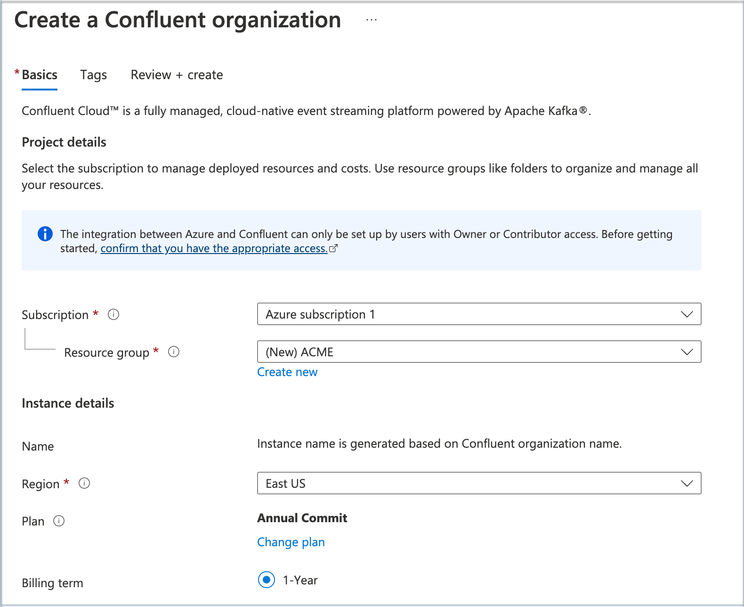Image resolution: width=744 pixels, height=607 pixels.
Task: Click the Create a Confluent organization title
Action: coord(178,20)
